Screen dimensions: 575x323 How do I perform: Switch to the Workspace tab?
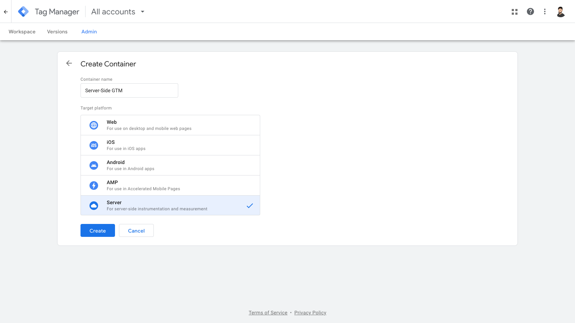click(22, 32)
